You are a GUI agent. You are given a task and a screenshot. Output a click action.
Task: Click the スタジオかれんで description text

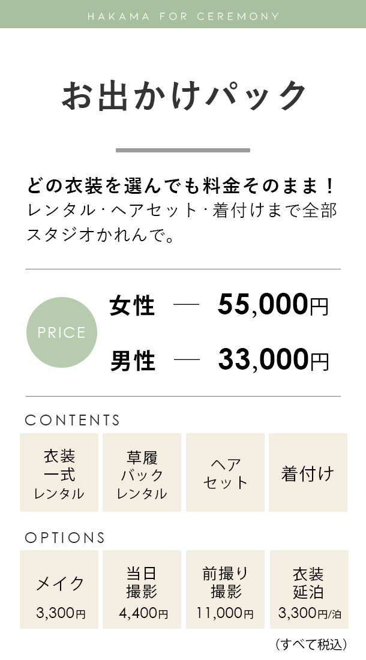click(101, 235)
